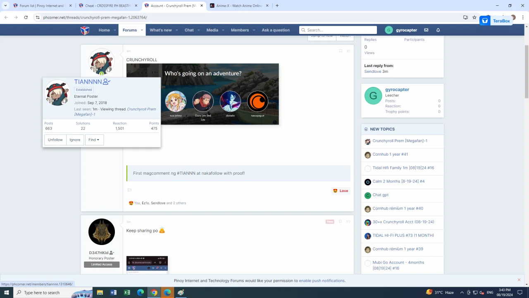Viewport: 529px width, 298px height.
Task: Click the Love reaction on first post
Action: point(341,191)
